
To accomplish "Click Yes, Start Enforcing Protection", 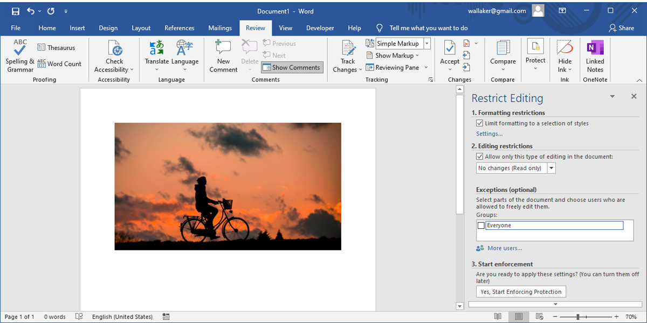I will click(x=520, y=291).
